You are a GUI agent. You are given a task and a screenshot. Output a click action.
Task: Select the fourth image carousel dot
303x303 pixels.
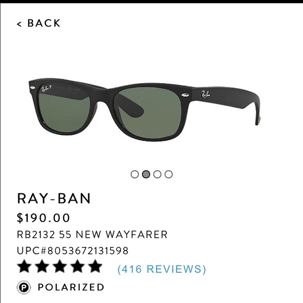click(x=169, y=174)
